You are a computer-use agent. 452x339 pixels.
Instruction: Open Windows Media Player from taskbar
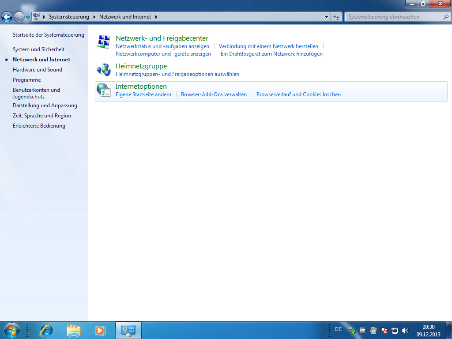101,330
